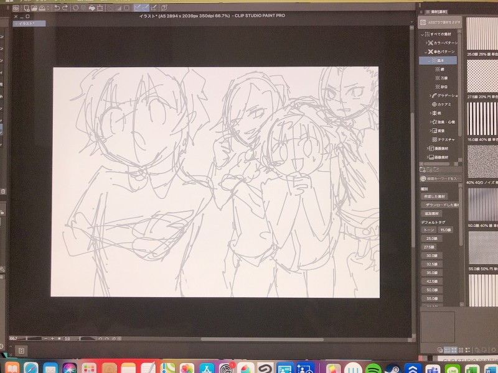Zoom out using the minus button

click(46, 339)
